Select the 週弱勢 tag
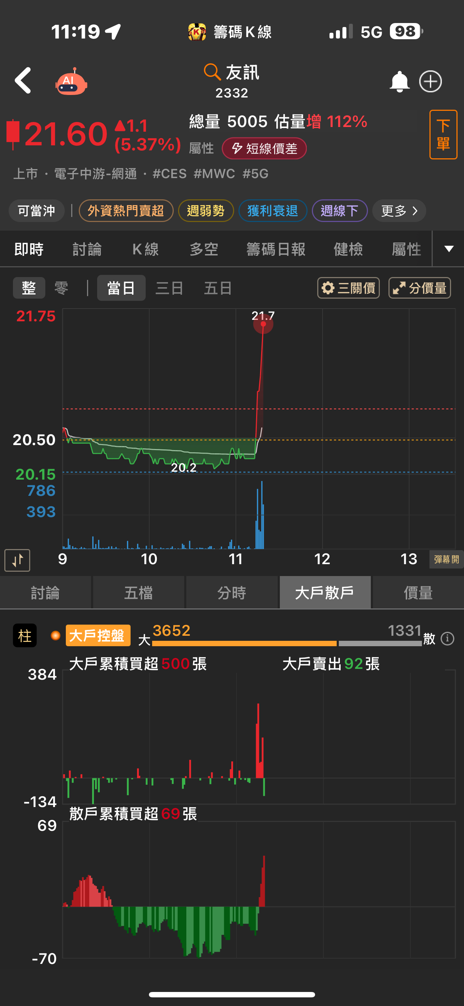 tap(206, 211)
